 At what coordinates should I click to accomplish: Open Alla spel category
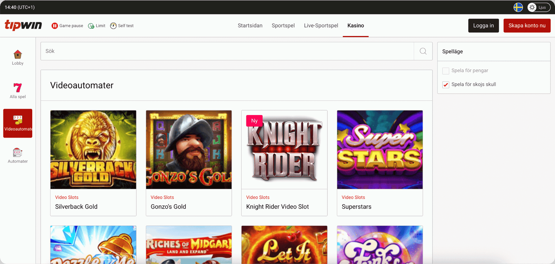click(x=18, y=91)
